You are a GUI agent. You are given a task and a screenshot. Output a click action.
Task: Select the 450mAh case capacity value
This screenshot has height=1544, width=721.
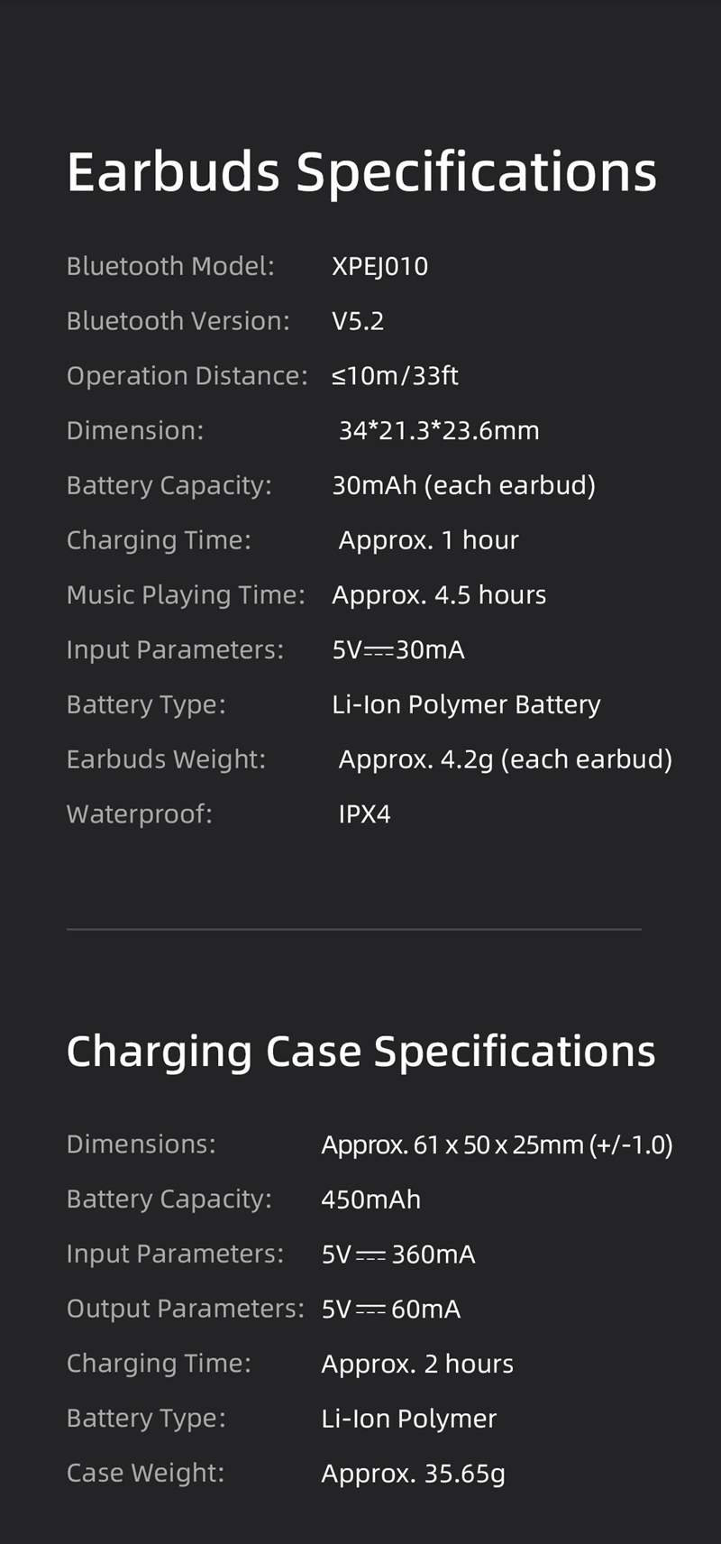click(x=370, y=1199)
